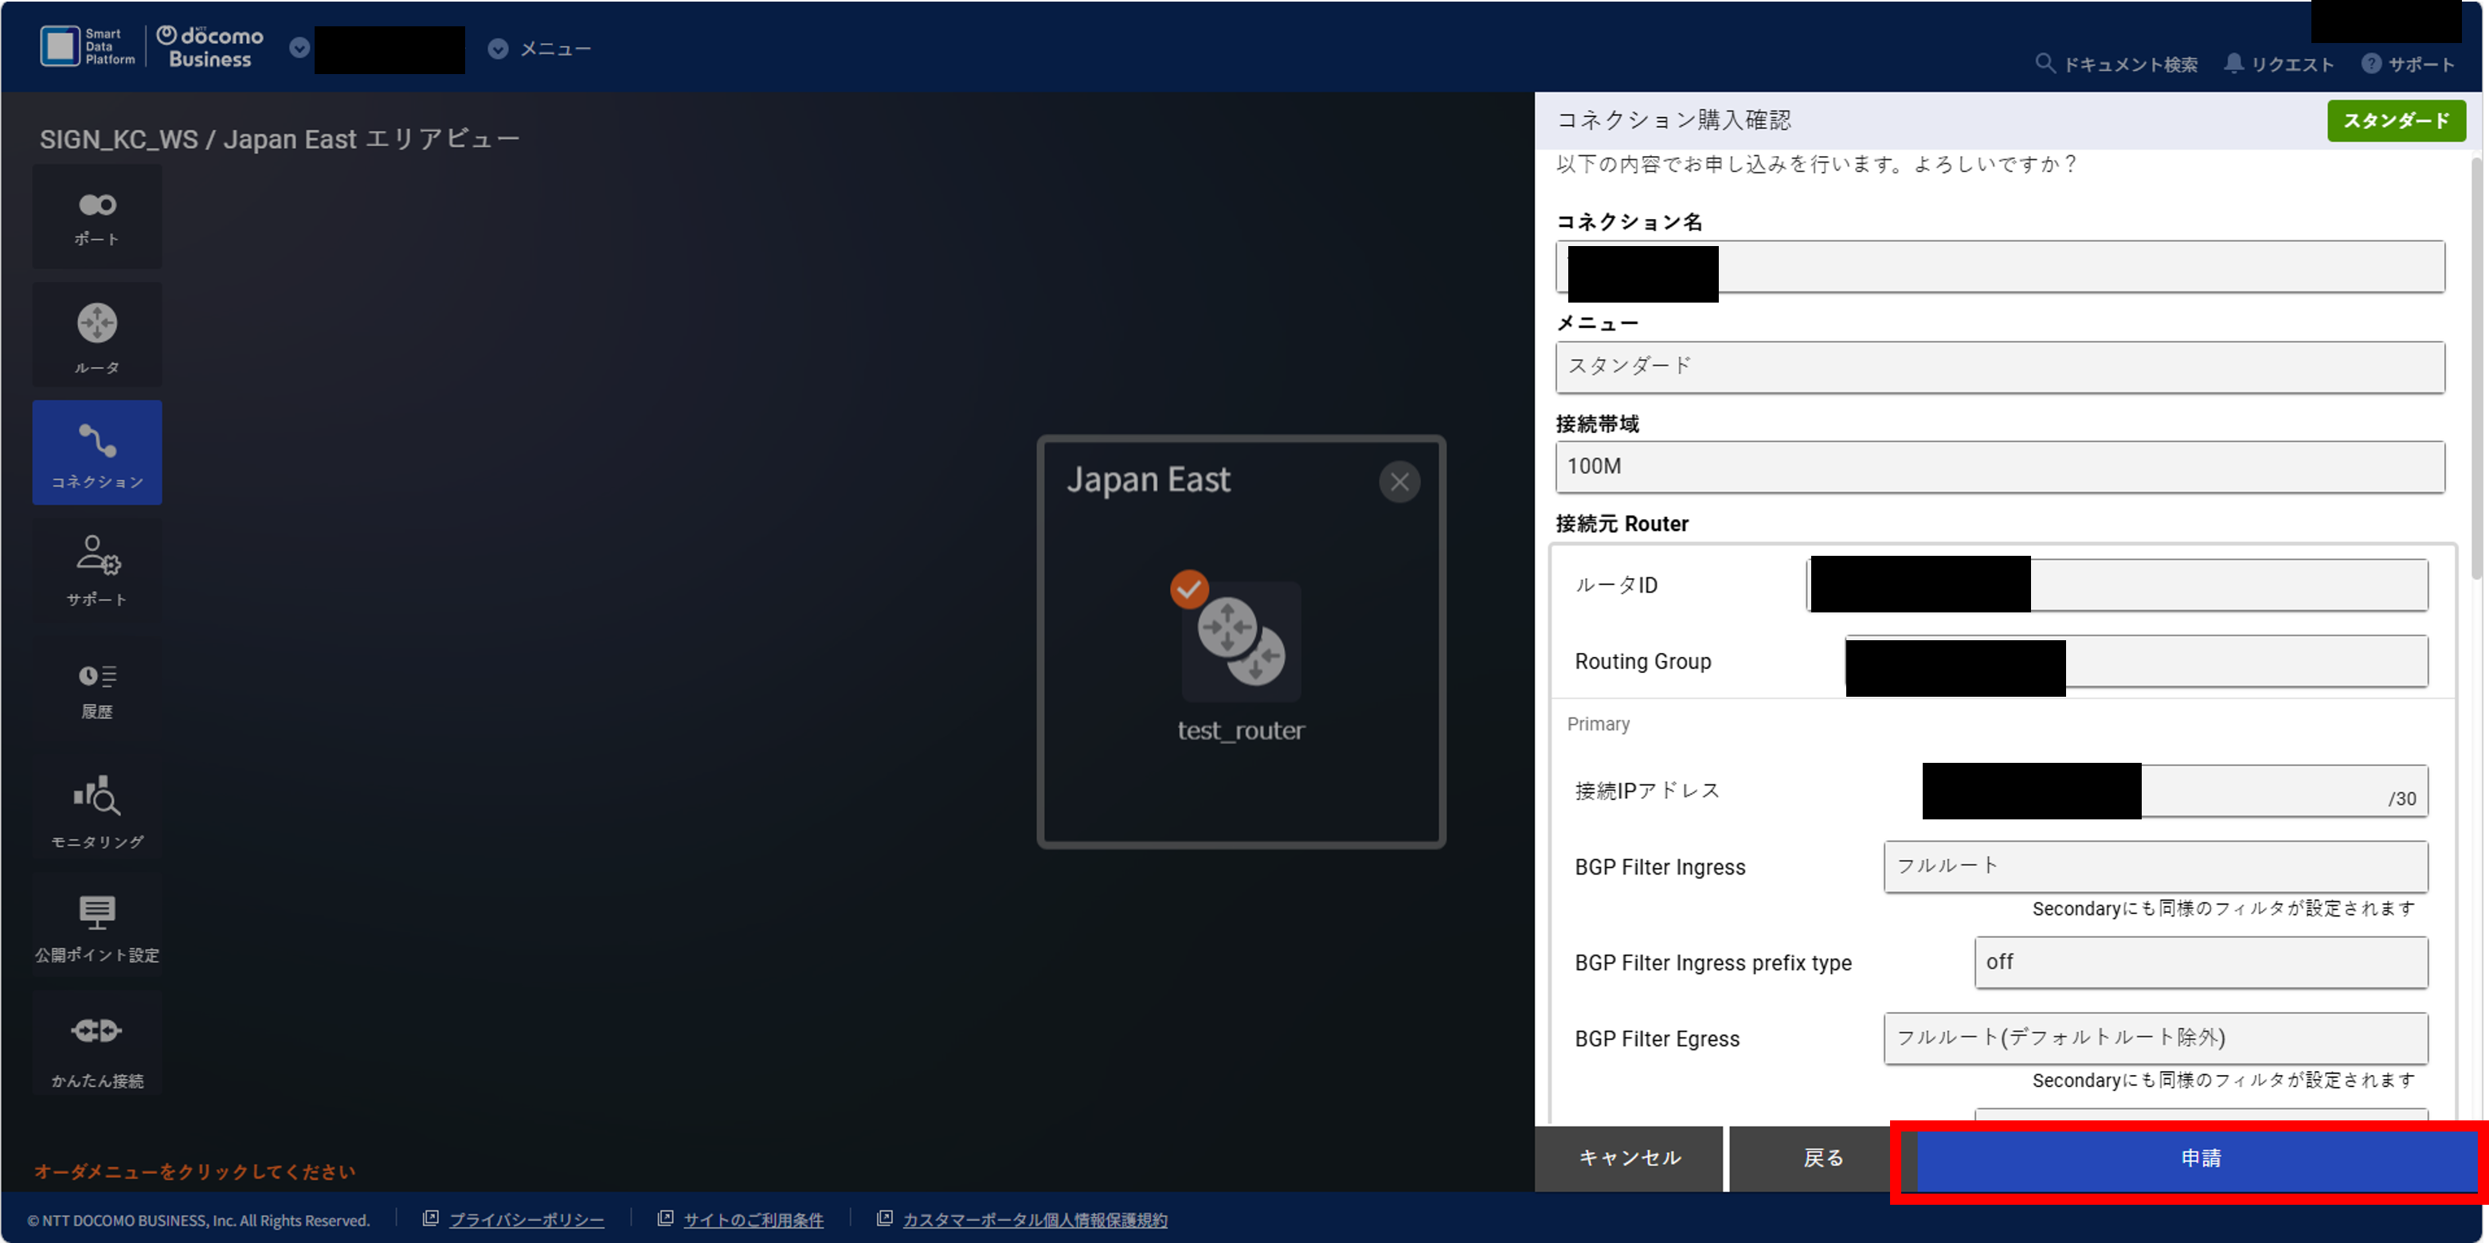2489x1243 pixels.
Task: Select the test_router icon
Action: tap(1241, 640)
